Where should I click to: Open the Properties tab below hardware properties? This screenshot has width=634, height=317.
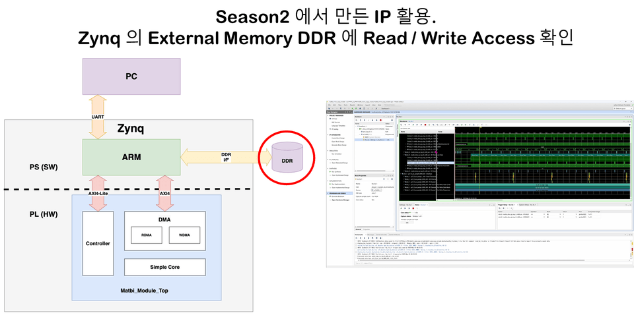point(367,229)
